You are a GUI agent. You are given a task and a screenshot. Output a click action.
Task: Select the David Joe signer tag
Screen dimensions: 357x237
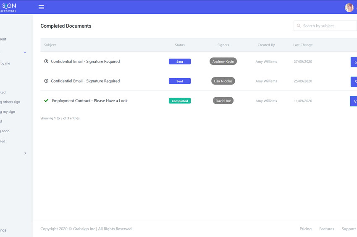click(x=223, y=100)
